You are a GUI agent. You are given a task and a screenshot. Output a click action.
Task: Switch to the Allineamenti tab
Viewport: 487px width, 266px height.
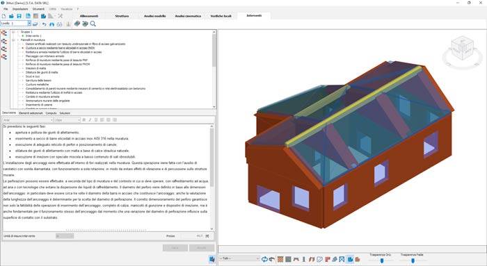pos(89,16)
